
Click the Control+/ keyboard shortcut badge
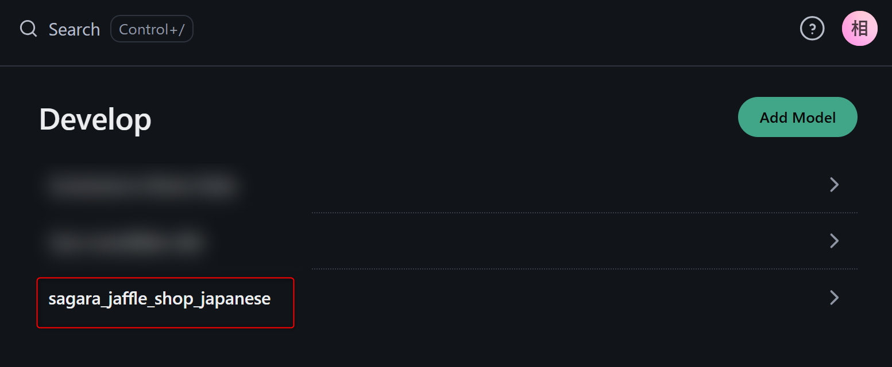[x=152, y=29]
